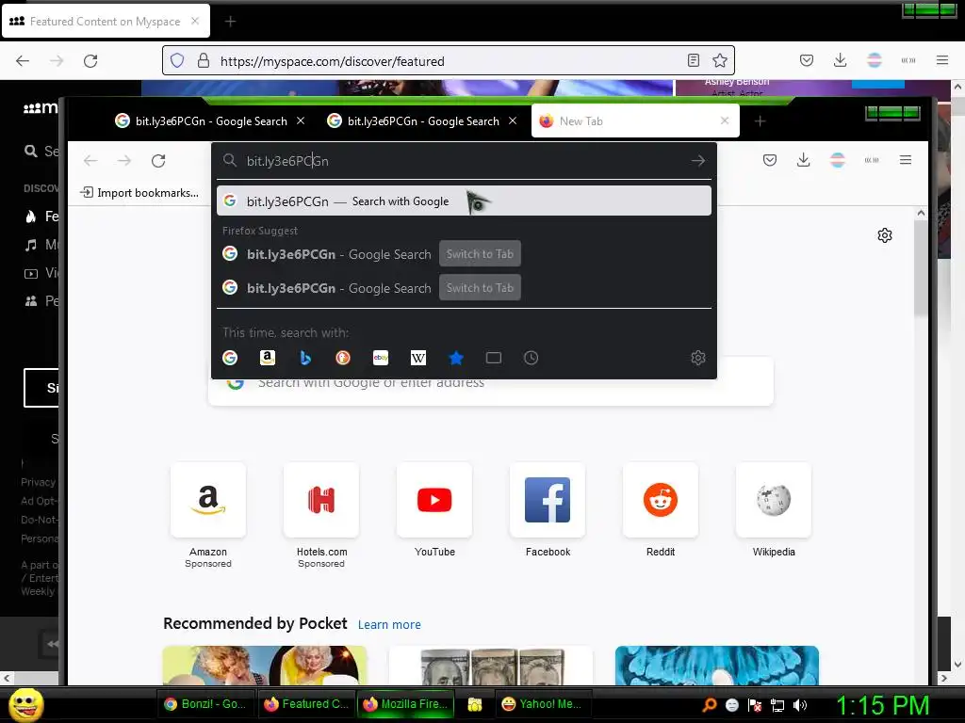Close first bit.ly3e6PCGn Google Search tab
The height and width of the screenshot is (723, 965).
pyautogui.click(x=301, y=121)
